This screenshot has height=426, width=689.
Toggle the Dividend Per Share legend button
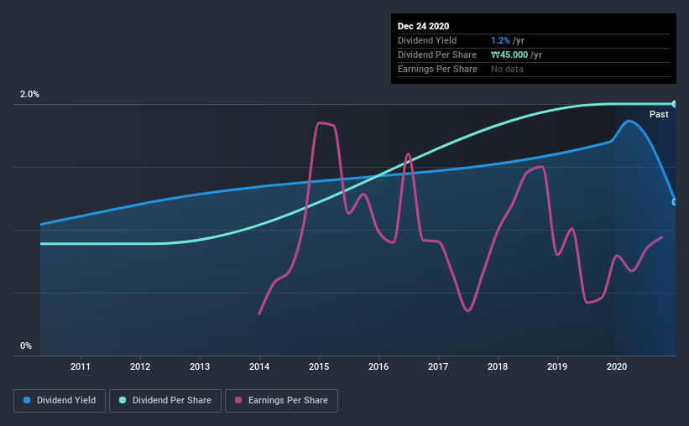tap(165, 401)
